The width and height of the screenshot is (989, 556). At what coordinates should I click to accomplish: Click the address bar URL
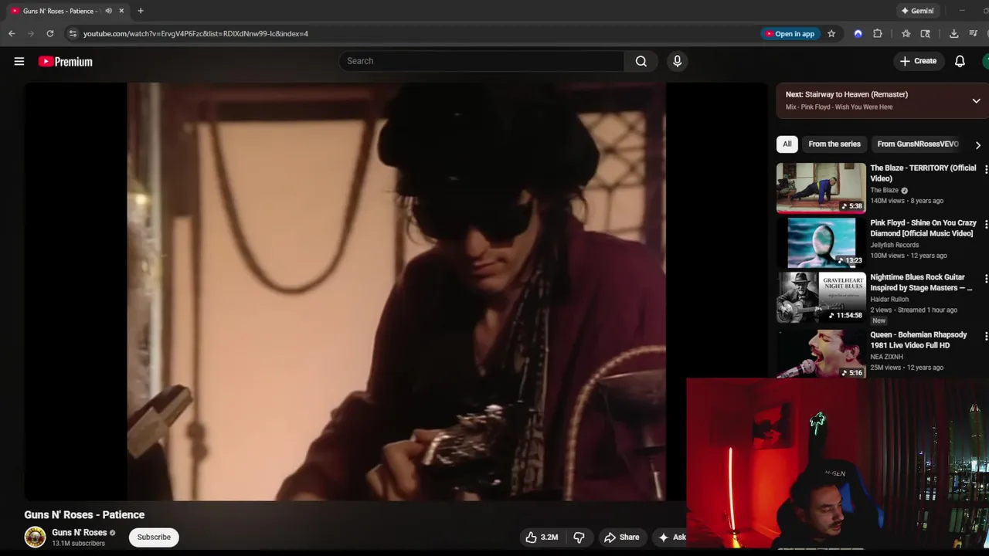click(195, 34)
